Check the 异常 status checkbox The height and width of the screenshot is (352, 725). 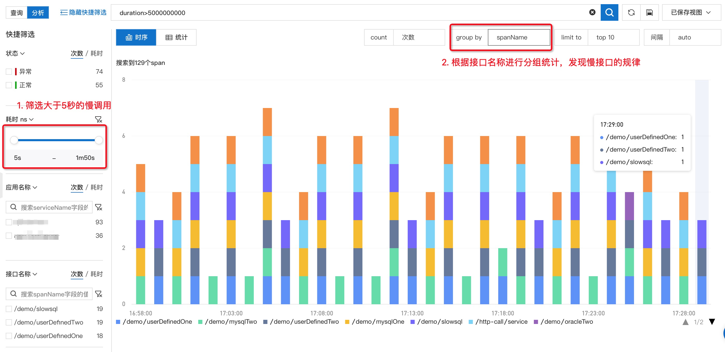click(x=9, y=71)
